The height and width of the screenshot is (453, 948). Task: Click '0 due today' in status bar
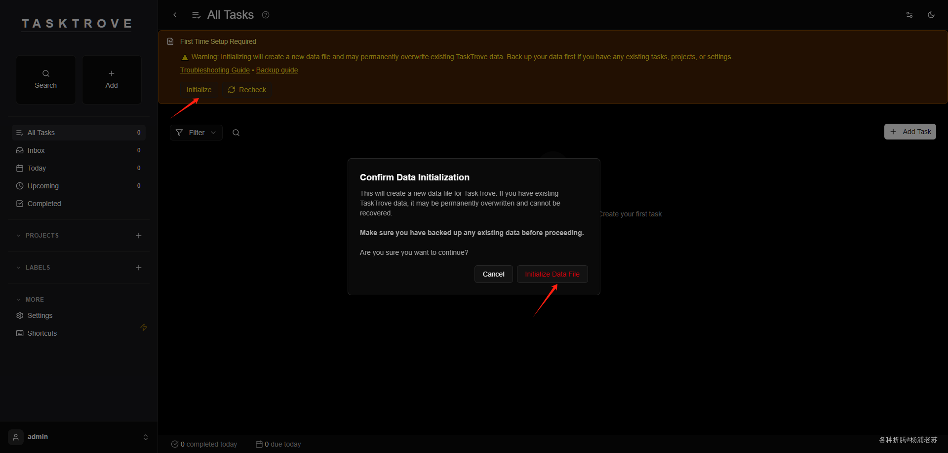click(278, 444)
